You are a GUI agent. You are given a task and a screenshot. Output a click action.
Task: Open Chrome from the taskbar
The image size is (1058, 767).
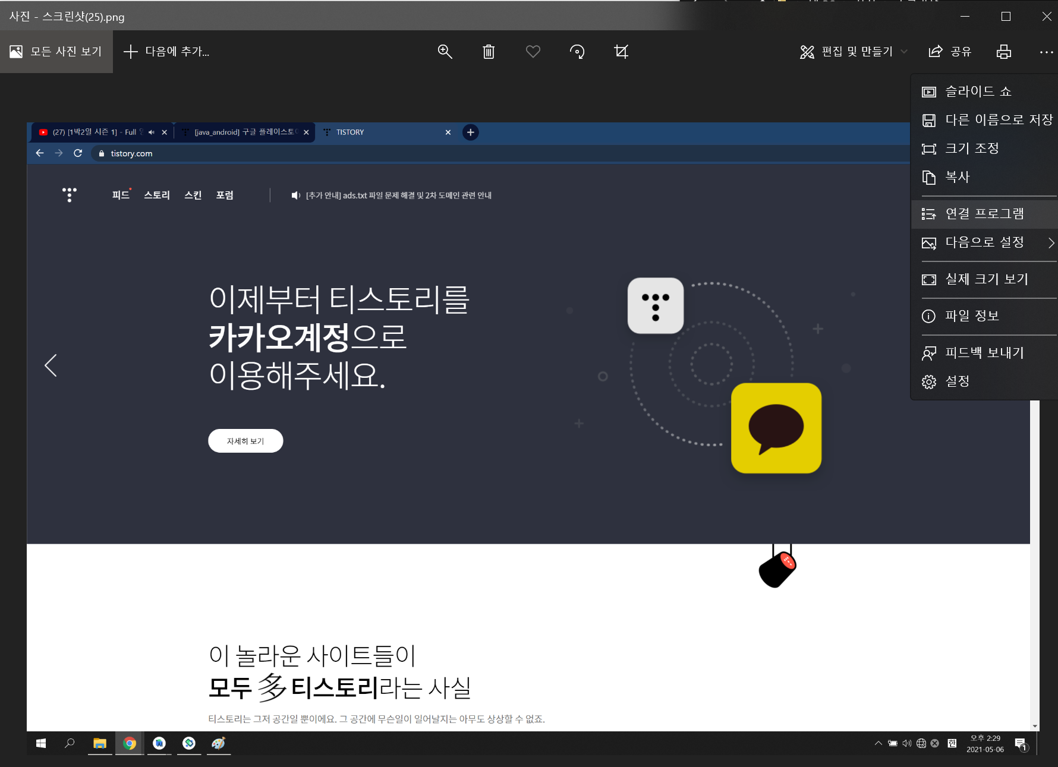pos(130,743)
